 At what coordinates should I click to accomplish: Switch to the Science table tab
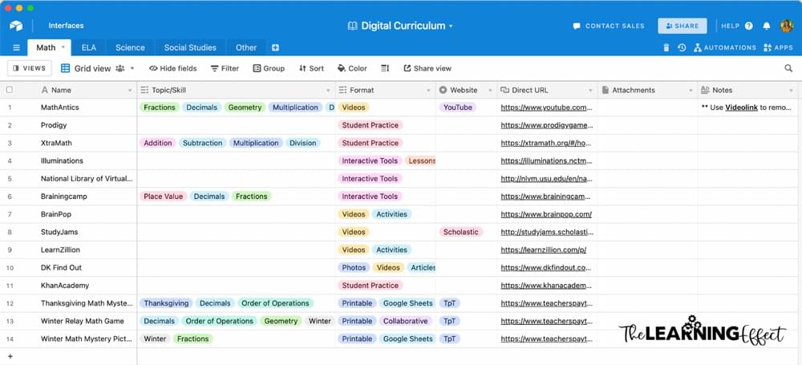point(130,47)
